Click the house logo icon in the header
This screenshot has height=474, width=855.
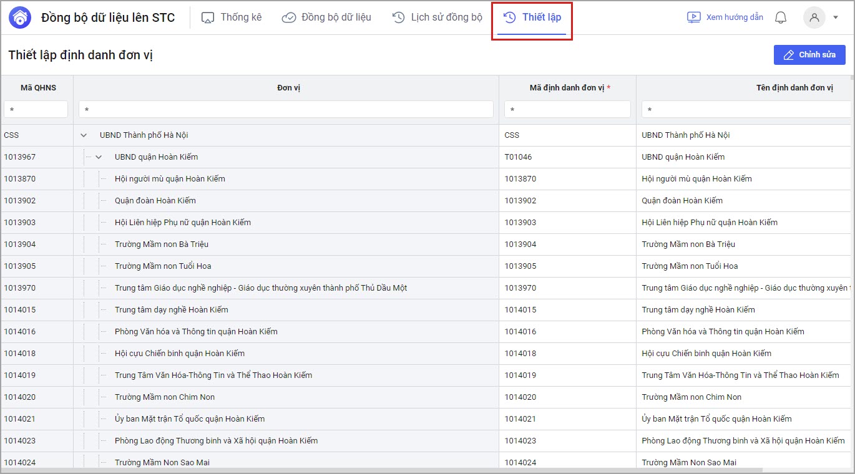(21, 17)
